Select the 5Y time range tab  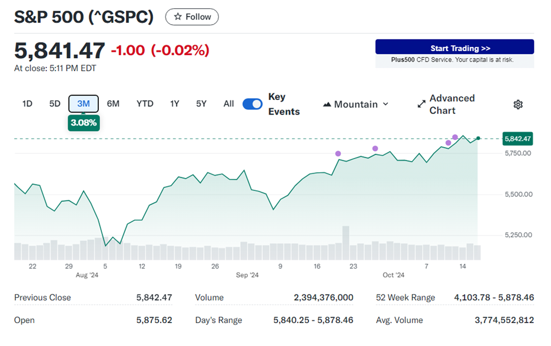coord(201,103)
